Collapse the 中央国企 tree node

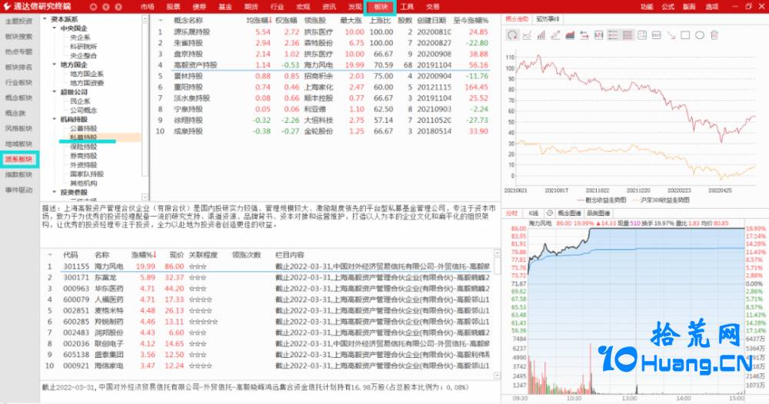pyautogui.click(x=55, y=28)
